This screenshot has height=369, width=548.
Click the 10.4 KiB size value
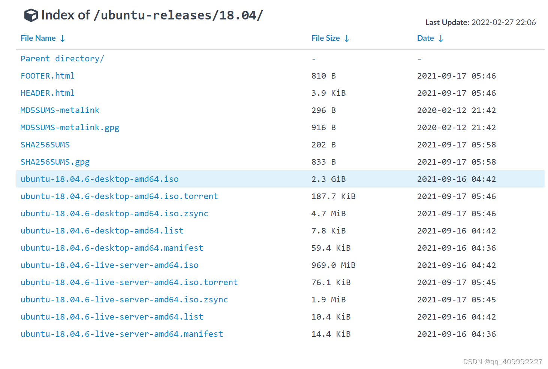point(331,317)
